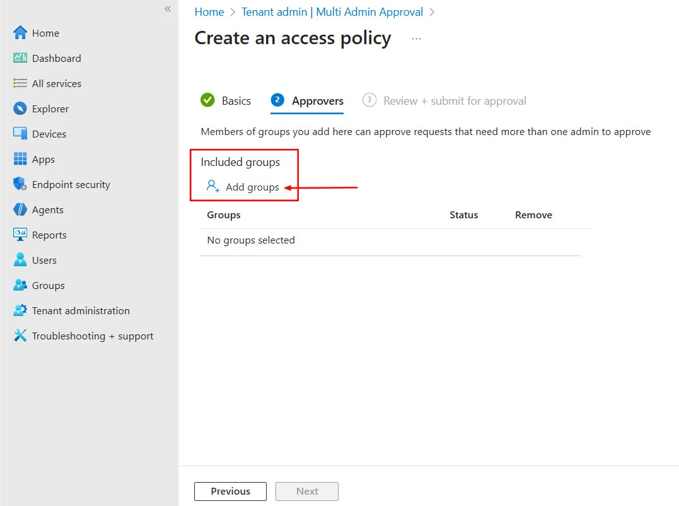Open Review + submit for approval tab
Image resolution: width=679 pixels, height=506 pixels.
tap(444, 100)
